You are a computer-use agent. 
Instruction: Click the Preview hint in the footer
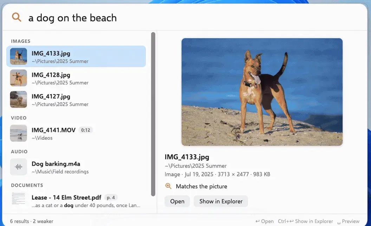tap(348, 221)
